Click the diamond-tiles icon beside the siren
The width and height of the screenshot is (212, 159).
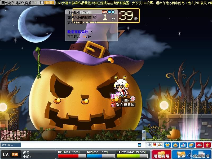[x=160, y=145]
